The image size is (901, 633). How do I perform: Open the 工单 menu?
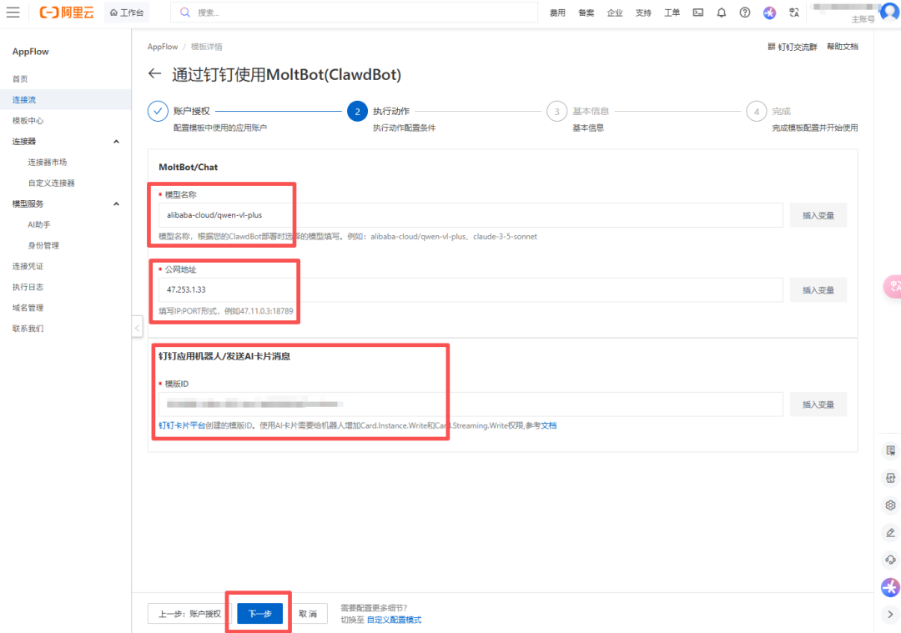point(672,13)
